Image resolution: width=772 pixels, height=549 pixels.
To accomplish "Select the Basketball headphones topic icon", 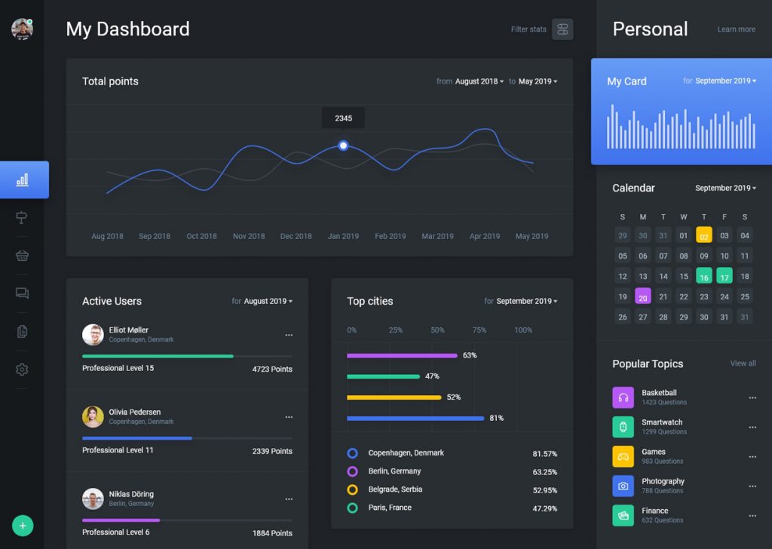I will (623, 397).
